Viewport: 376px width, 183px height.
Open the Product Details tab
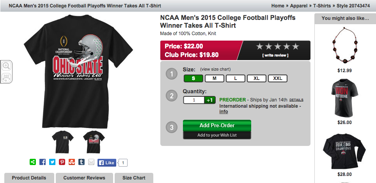29,178
